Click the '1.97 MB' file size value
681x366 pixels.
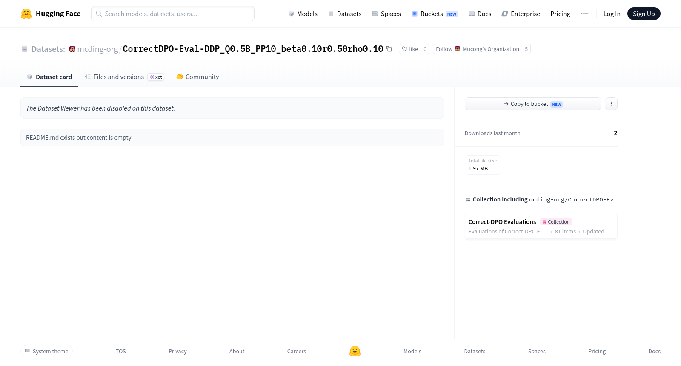coord(478,169)
